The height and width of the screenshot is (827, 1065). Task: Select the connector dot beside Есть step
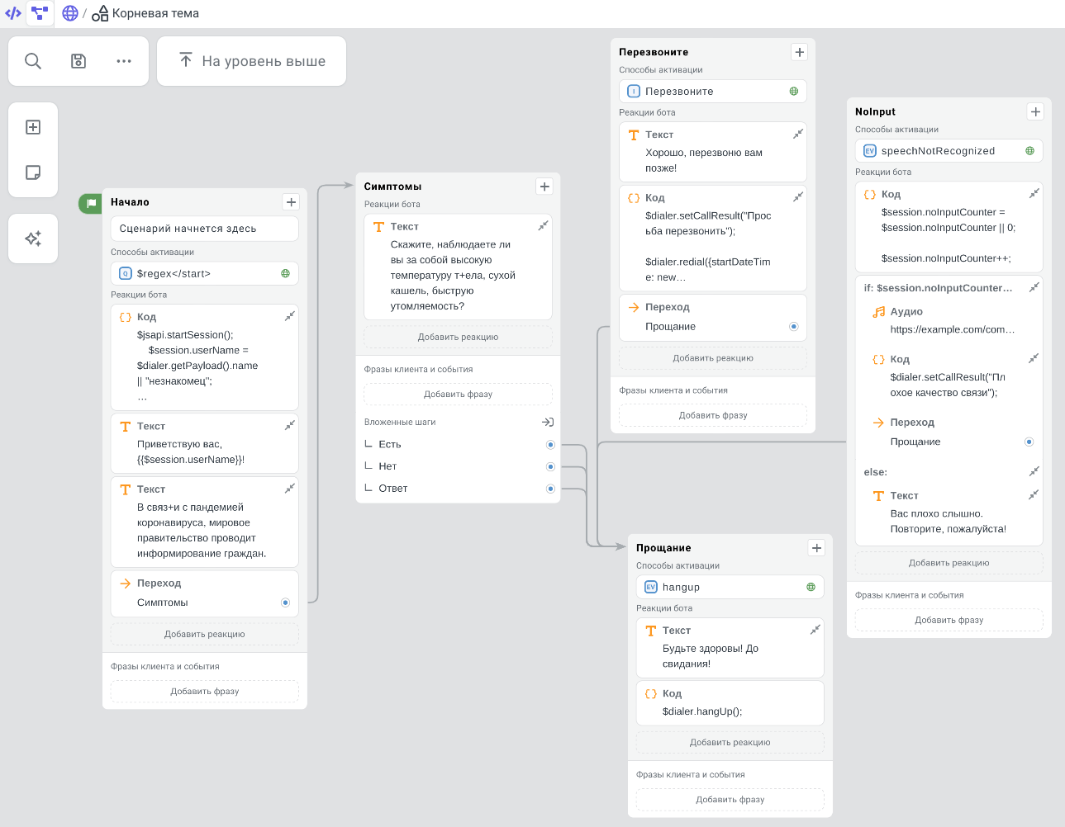coord(550,445)
